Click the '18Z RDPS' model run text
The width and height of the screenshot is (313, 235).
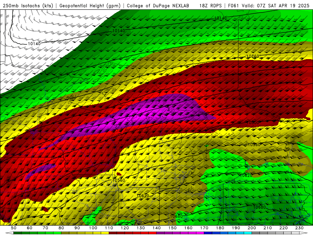click(x=210, y=5)
